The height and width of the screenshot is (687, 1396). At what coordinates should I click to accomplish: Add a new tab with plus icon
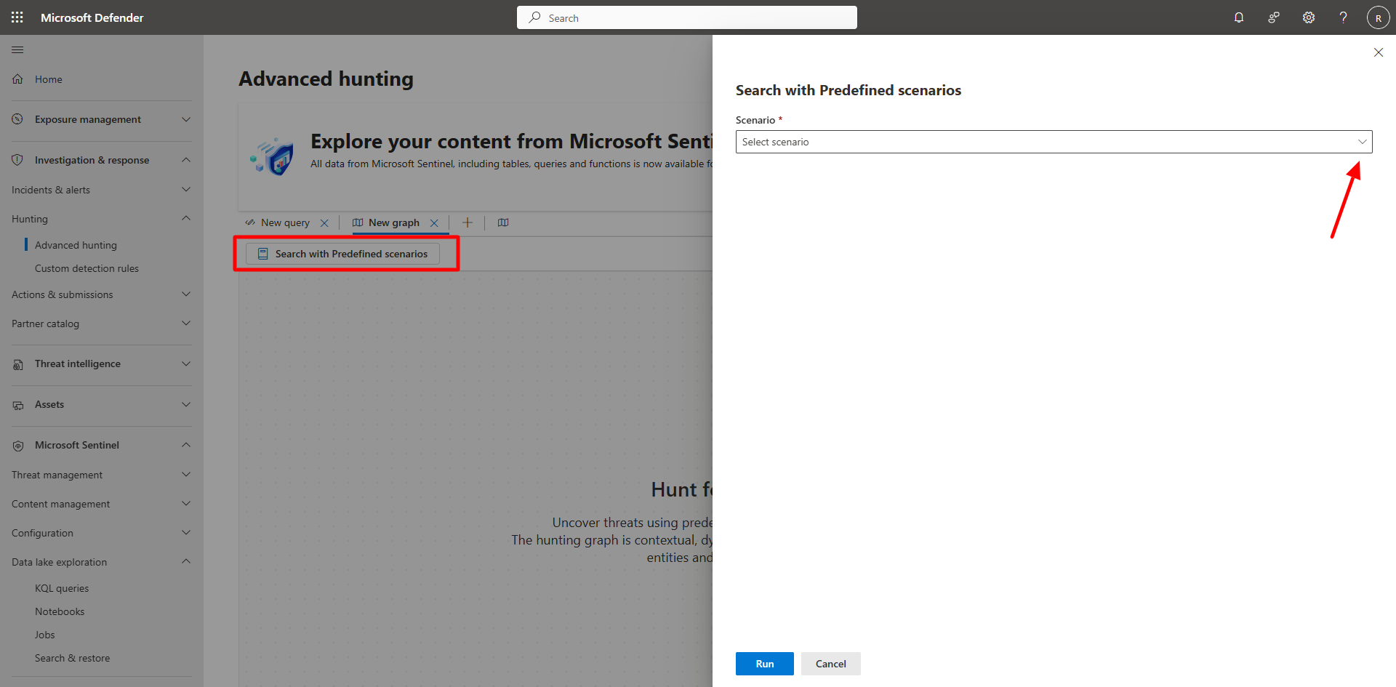[x=468, y=222]
